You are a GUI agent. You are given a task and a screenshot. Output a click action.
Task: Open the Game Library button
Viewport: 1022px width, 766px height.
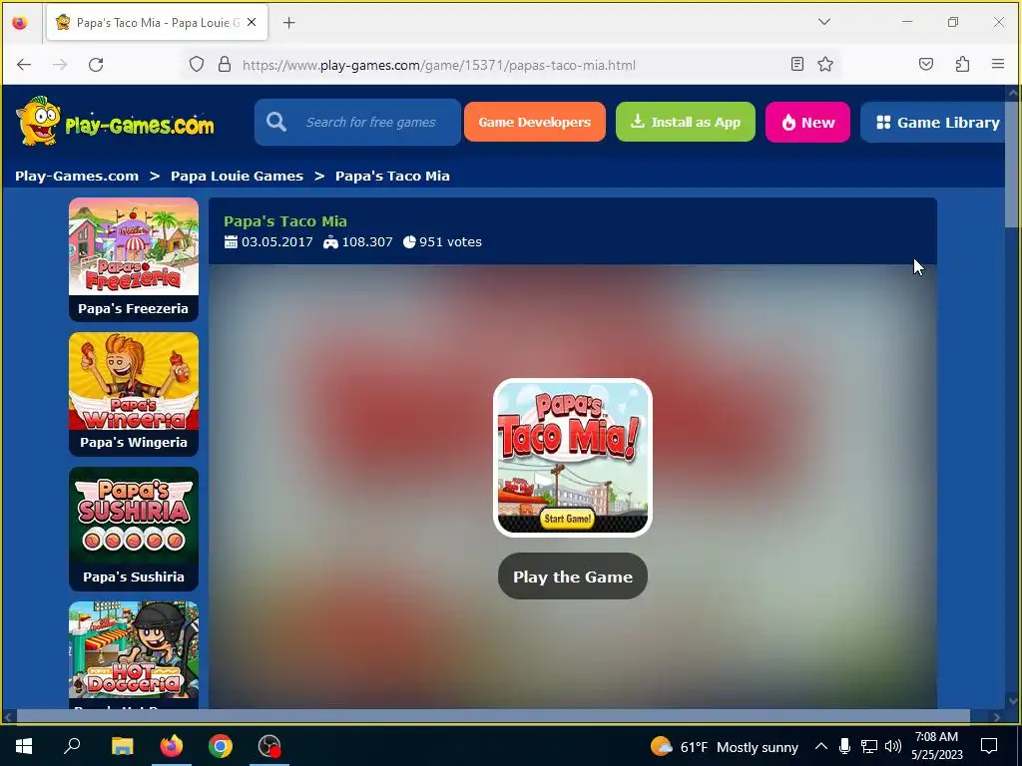point(935,122)
